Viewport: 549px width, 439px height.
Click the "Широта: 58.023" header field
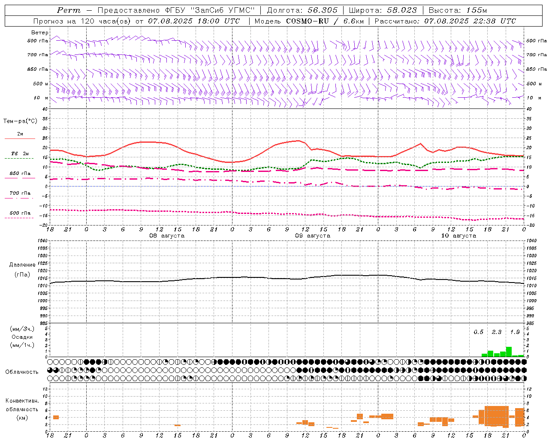[383, 10]
